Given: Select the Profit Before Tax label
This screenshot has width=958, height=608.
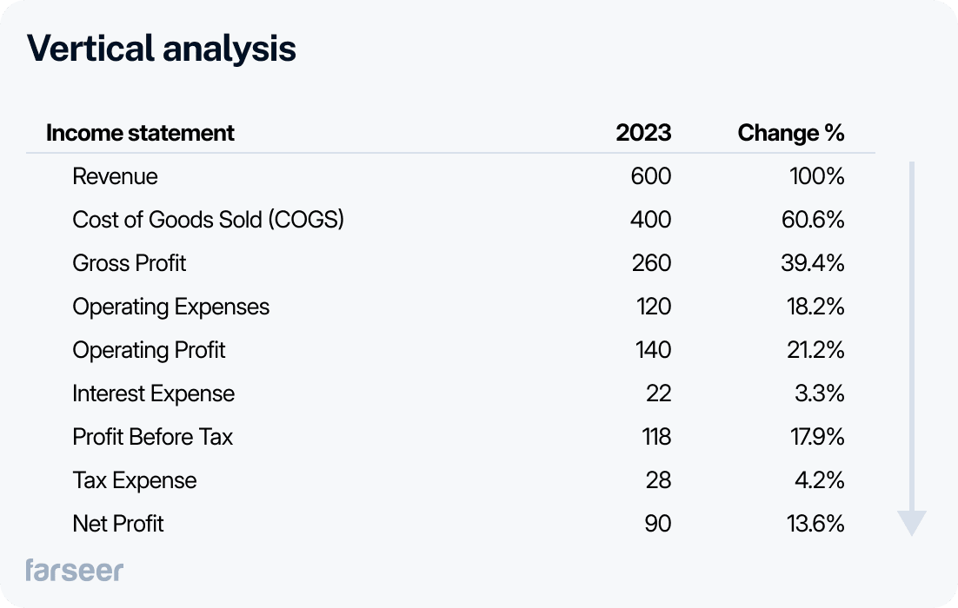Looking at the screenshot, I should coord(152,437).
